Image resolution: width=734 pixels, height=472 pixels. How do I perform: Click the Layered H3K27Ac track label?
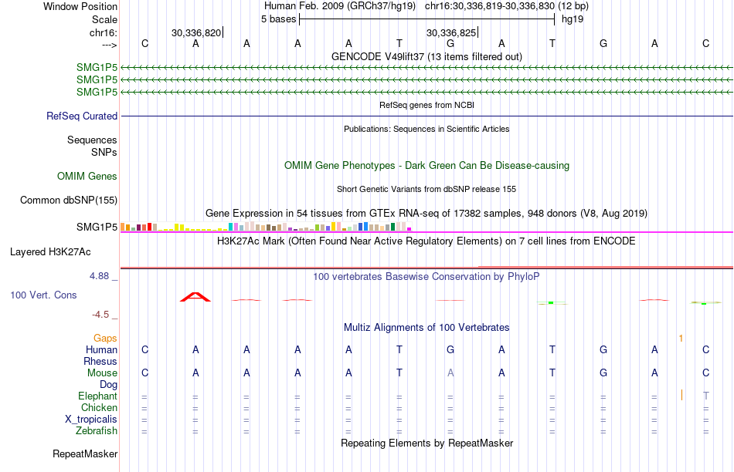coord(50,252)
